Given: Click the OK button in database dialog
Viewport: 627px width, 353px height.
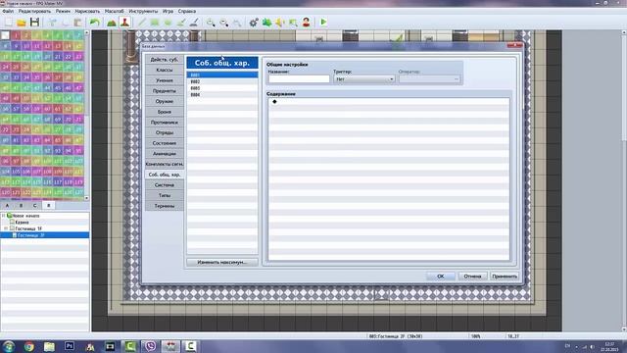Looking at the screenshot, I should click(440, 277).
